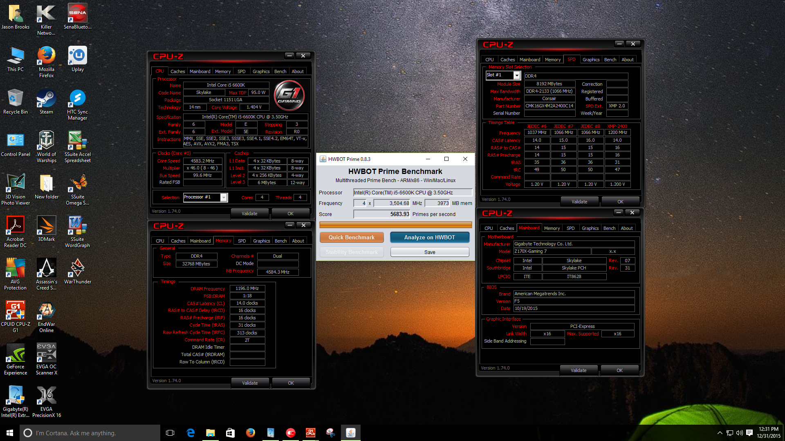Open EVGA PrecisionX 16 shortcut
The image size is (785, 441).
tap(46, 401)
